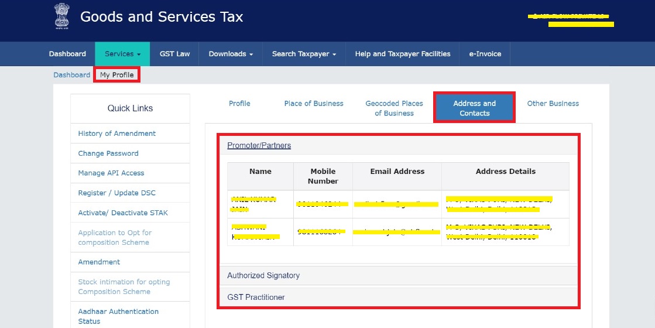Open Geocoded Places of Business tab
This screenshot has height=328, width=655.
point(394,108)
